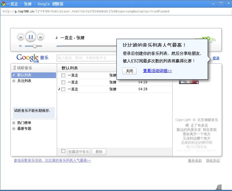Click the info icon in bottom corner
Viewport: 232px width, 191px height.
(x=220, y=187)
